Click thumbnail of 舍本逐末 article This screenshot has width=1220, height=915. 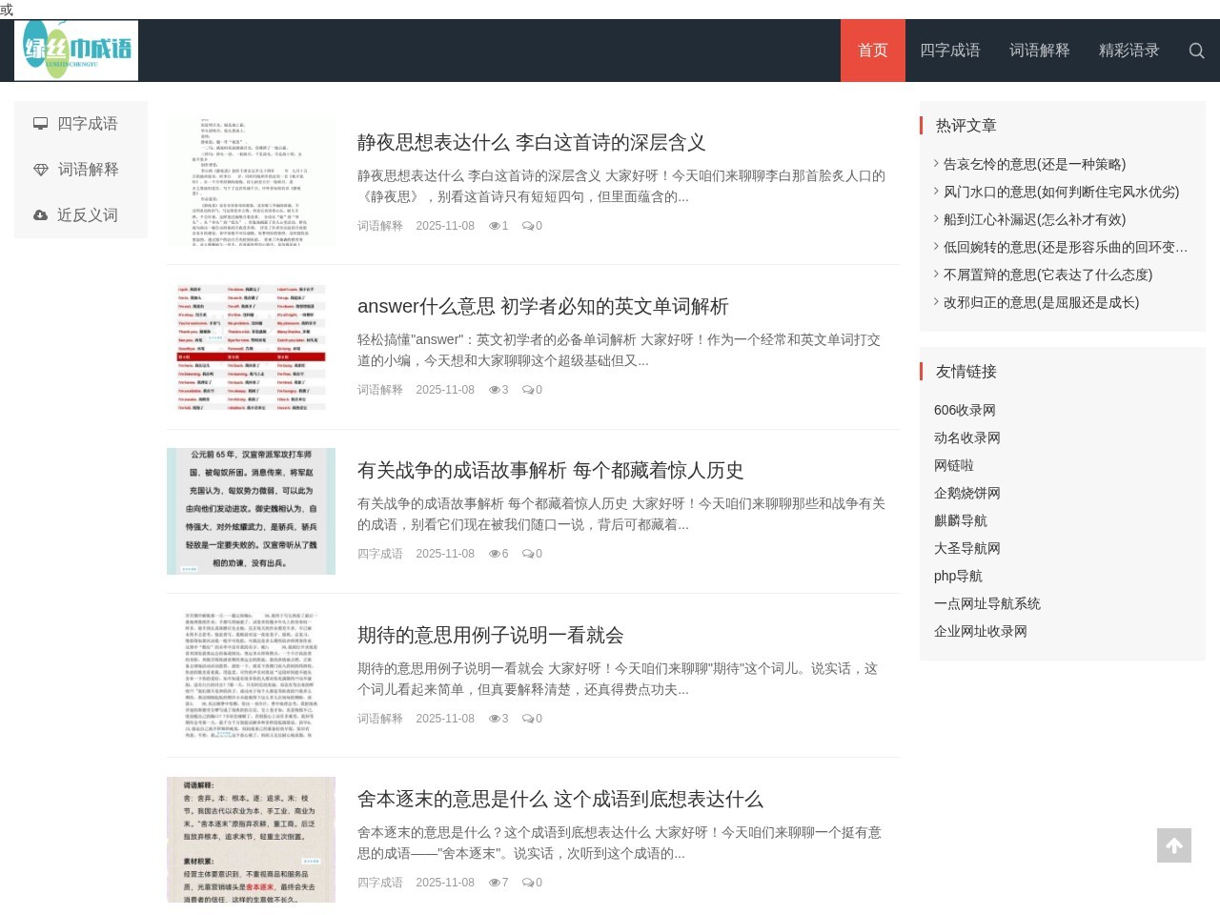coord(251,840)
